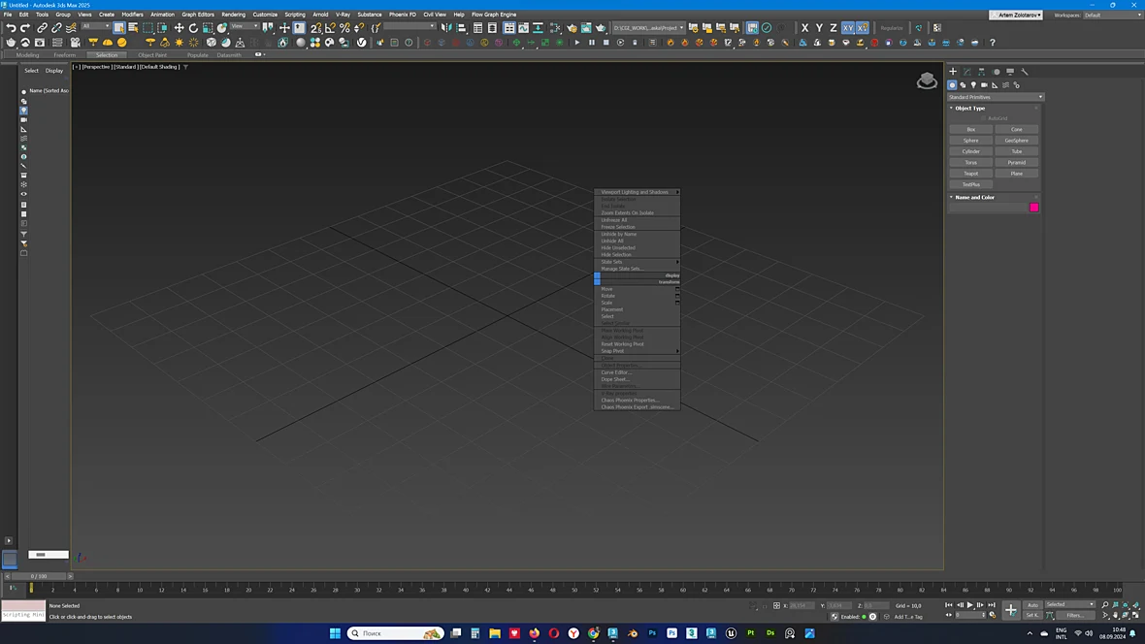Screen dimensions: 1145x644
Task: Create a Pyramid primitive
Action: click(1016, 162)
